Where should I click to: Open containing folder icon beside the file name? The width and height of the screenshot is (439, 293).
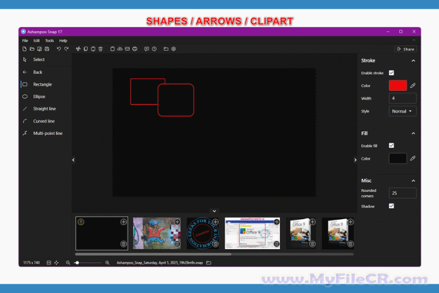209,262
